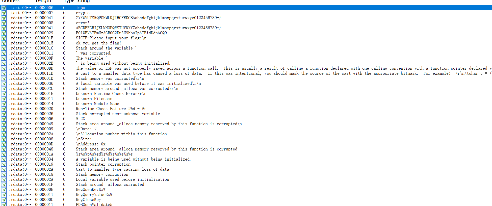Click the 'RegQueryValueExW' string entry
492x206 pixels.
(x=94, y=195)
